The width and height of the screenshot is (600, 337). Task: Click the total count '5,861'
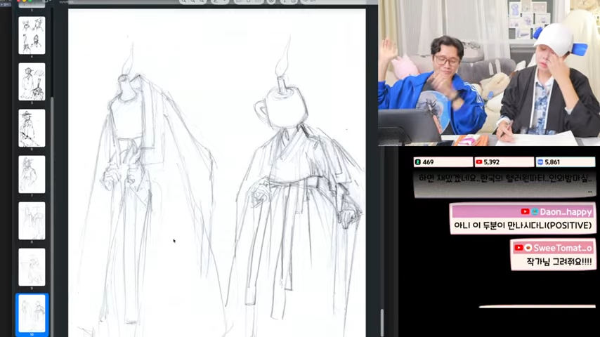tap(552, 162)
